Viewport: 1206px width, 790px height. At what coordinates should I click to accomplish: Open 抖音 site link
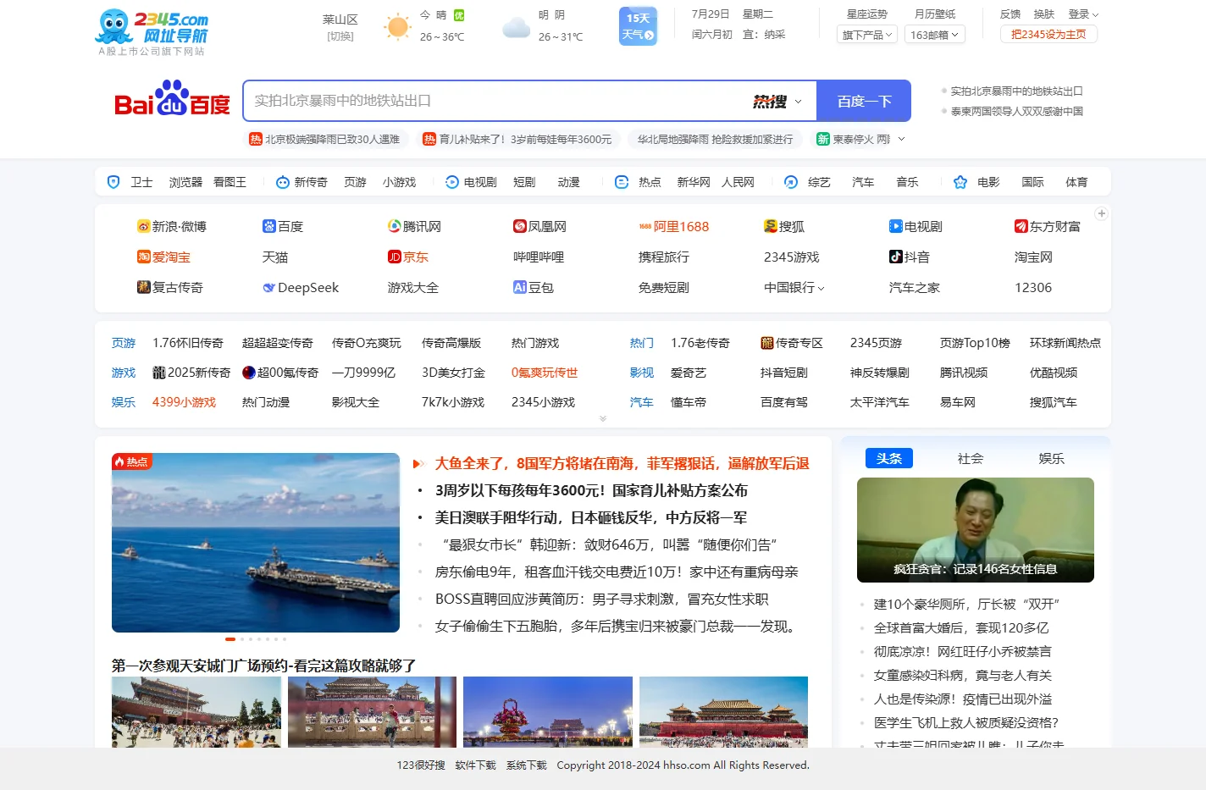pyautogui.click(x=910, y=257)
